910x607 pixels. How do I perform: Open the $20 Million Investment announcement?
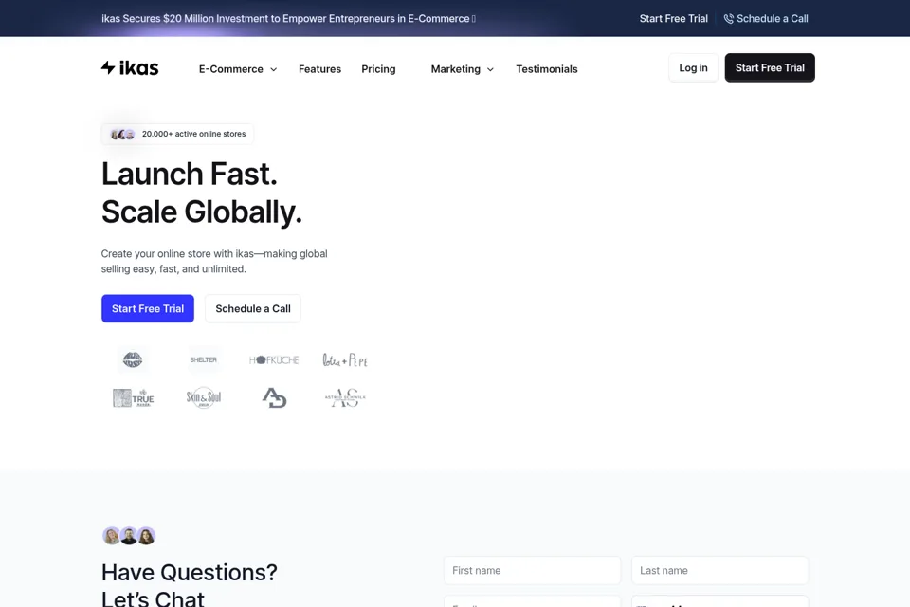[288, 19]
